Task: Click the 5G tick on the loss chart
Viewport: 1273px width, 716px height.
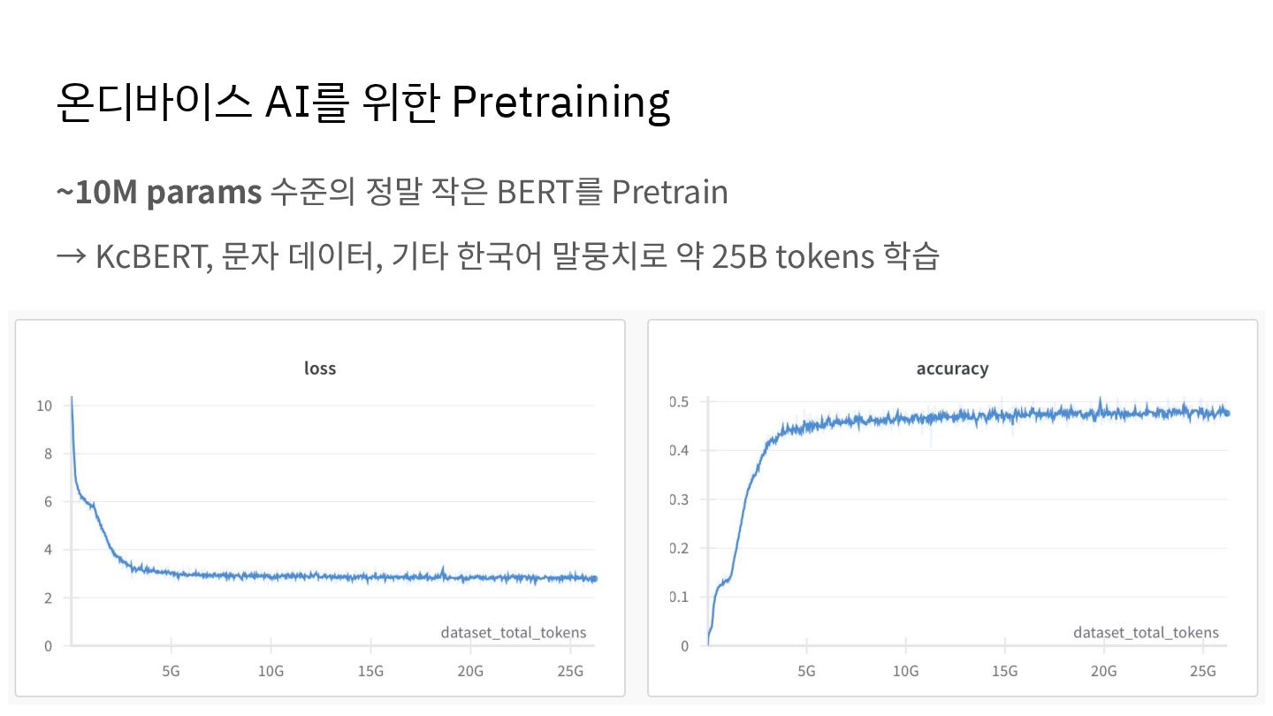Action: pos(172,671)
